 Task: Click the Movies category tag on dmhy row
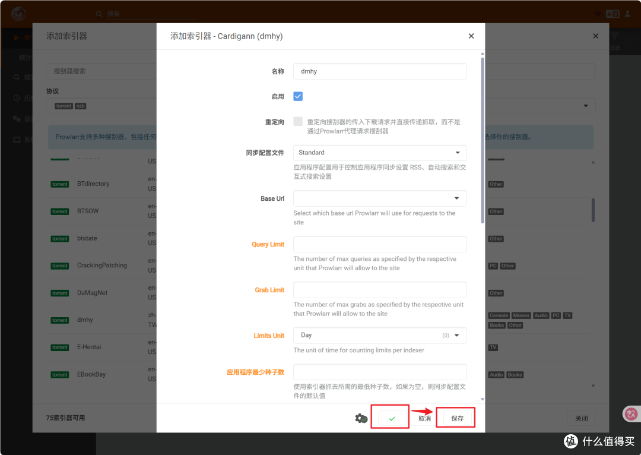[x=521, y=315]
